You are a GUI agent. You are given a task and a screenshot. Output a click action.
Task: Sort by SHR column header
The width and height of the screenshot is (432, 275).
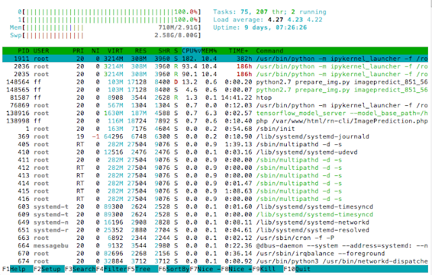164,51
